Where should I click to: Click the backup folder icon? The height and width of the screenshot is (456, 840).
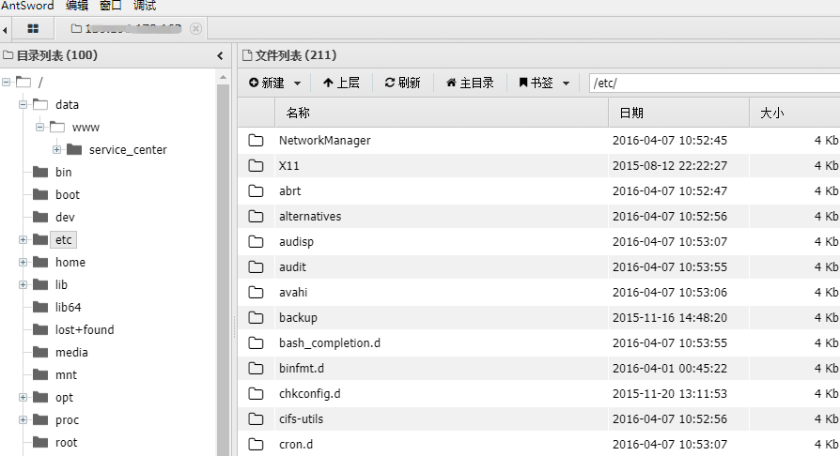pos(257,317)
